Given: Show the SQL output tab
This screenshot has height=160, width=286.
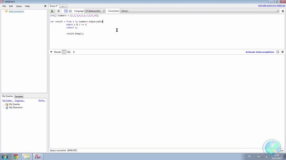Looking at the screenshot, I should (69, 52).
